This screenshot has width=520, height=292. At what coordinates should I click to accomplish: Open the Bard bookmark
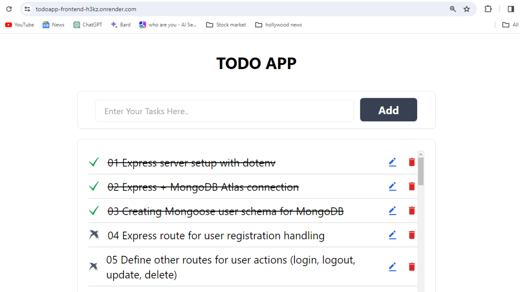pyautogui.click(x=121, y=25)
